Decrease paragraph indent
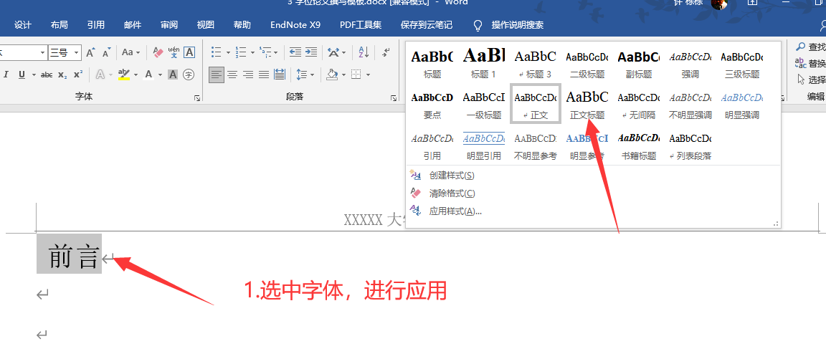The image size is (826, 359). (295, 52)
